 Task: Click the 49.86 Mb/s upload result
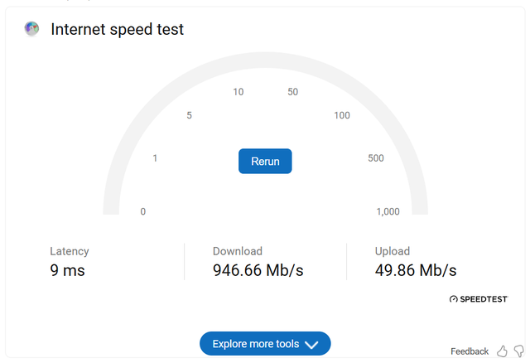tap(415, 270)
